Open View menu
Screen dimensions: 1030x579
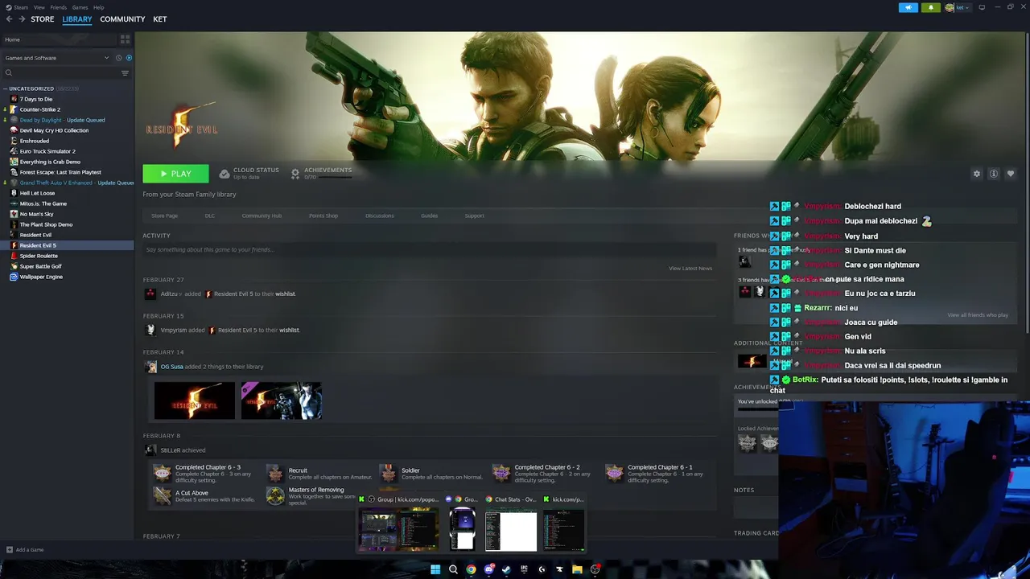pyautogui.click(x=39, y=7)
